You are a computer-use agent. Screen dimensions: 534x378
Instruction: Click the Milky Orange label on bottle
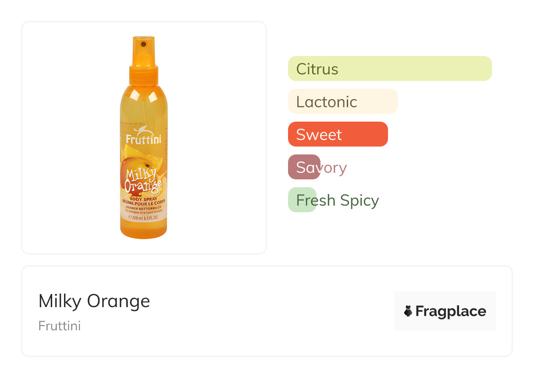pos(143,180)
